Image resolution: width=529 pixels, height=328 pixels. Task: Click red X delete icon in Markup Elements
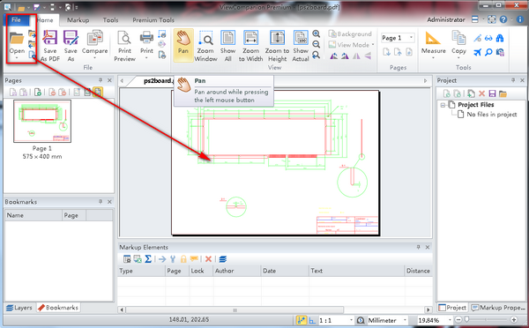pyautogui.click(x=208, y=259)
